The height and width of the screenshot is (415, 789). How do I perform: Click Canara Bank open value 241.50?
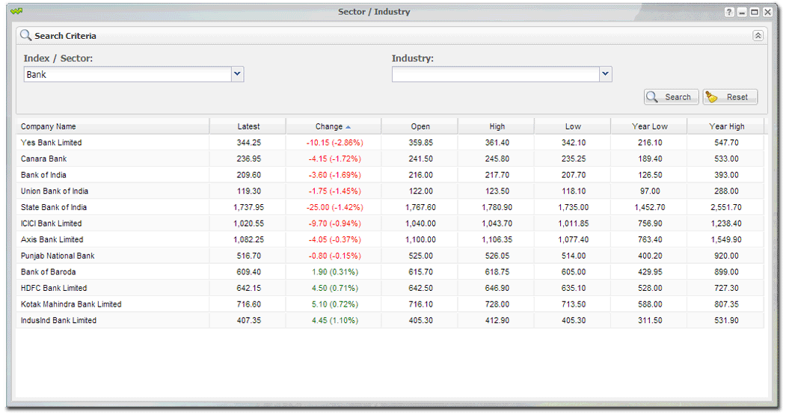tap(420, 159)
